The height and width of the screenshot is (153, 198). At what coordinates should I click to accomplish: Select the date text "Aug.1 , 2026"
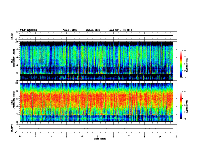[70, 30]
